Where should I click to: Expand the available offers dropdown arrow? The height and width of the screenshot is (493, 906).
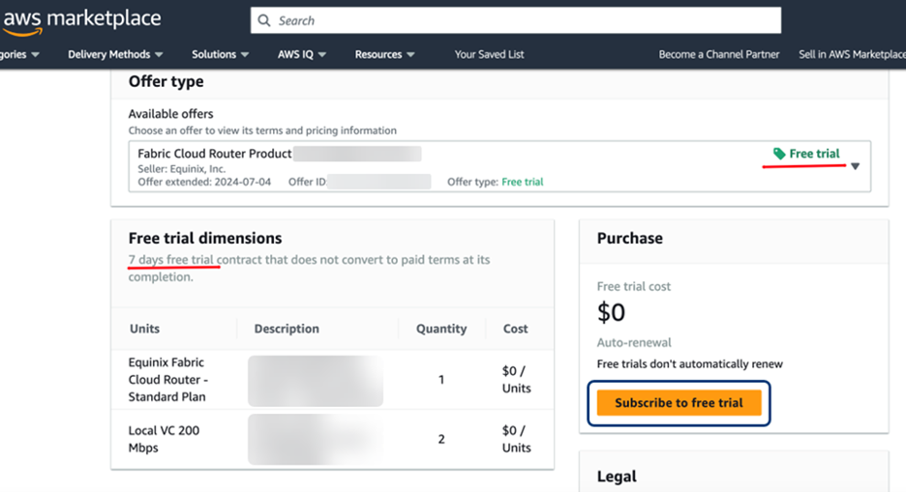pyautogui.click(x=855, y=166)
